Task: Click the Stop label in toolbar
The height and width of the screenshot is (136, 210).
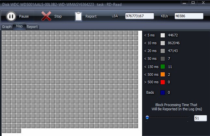Action: click(x=58, y=16)
